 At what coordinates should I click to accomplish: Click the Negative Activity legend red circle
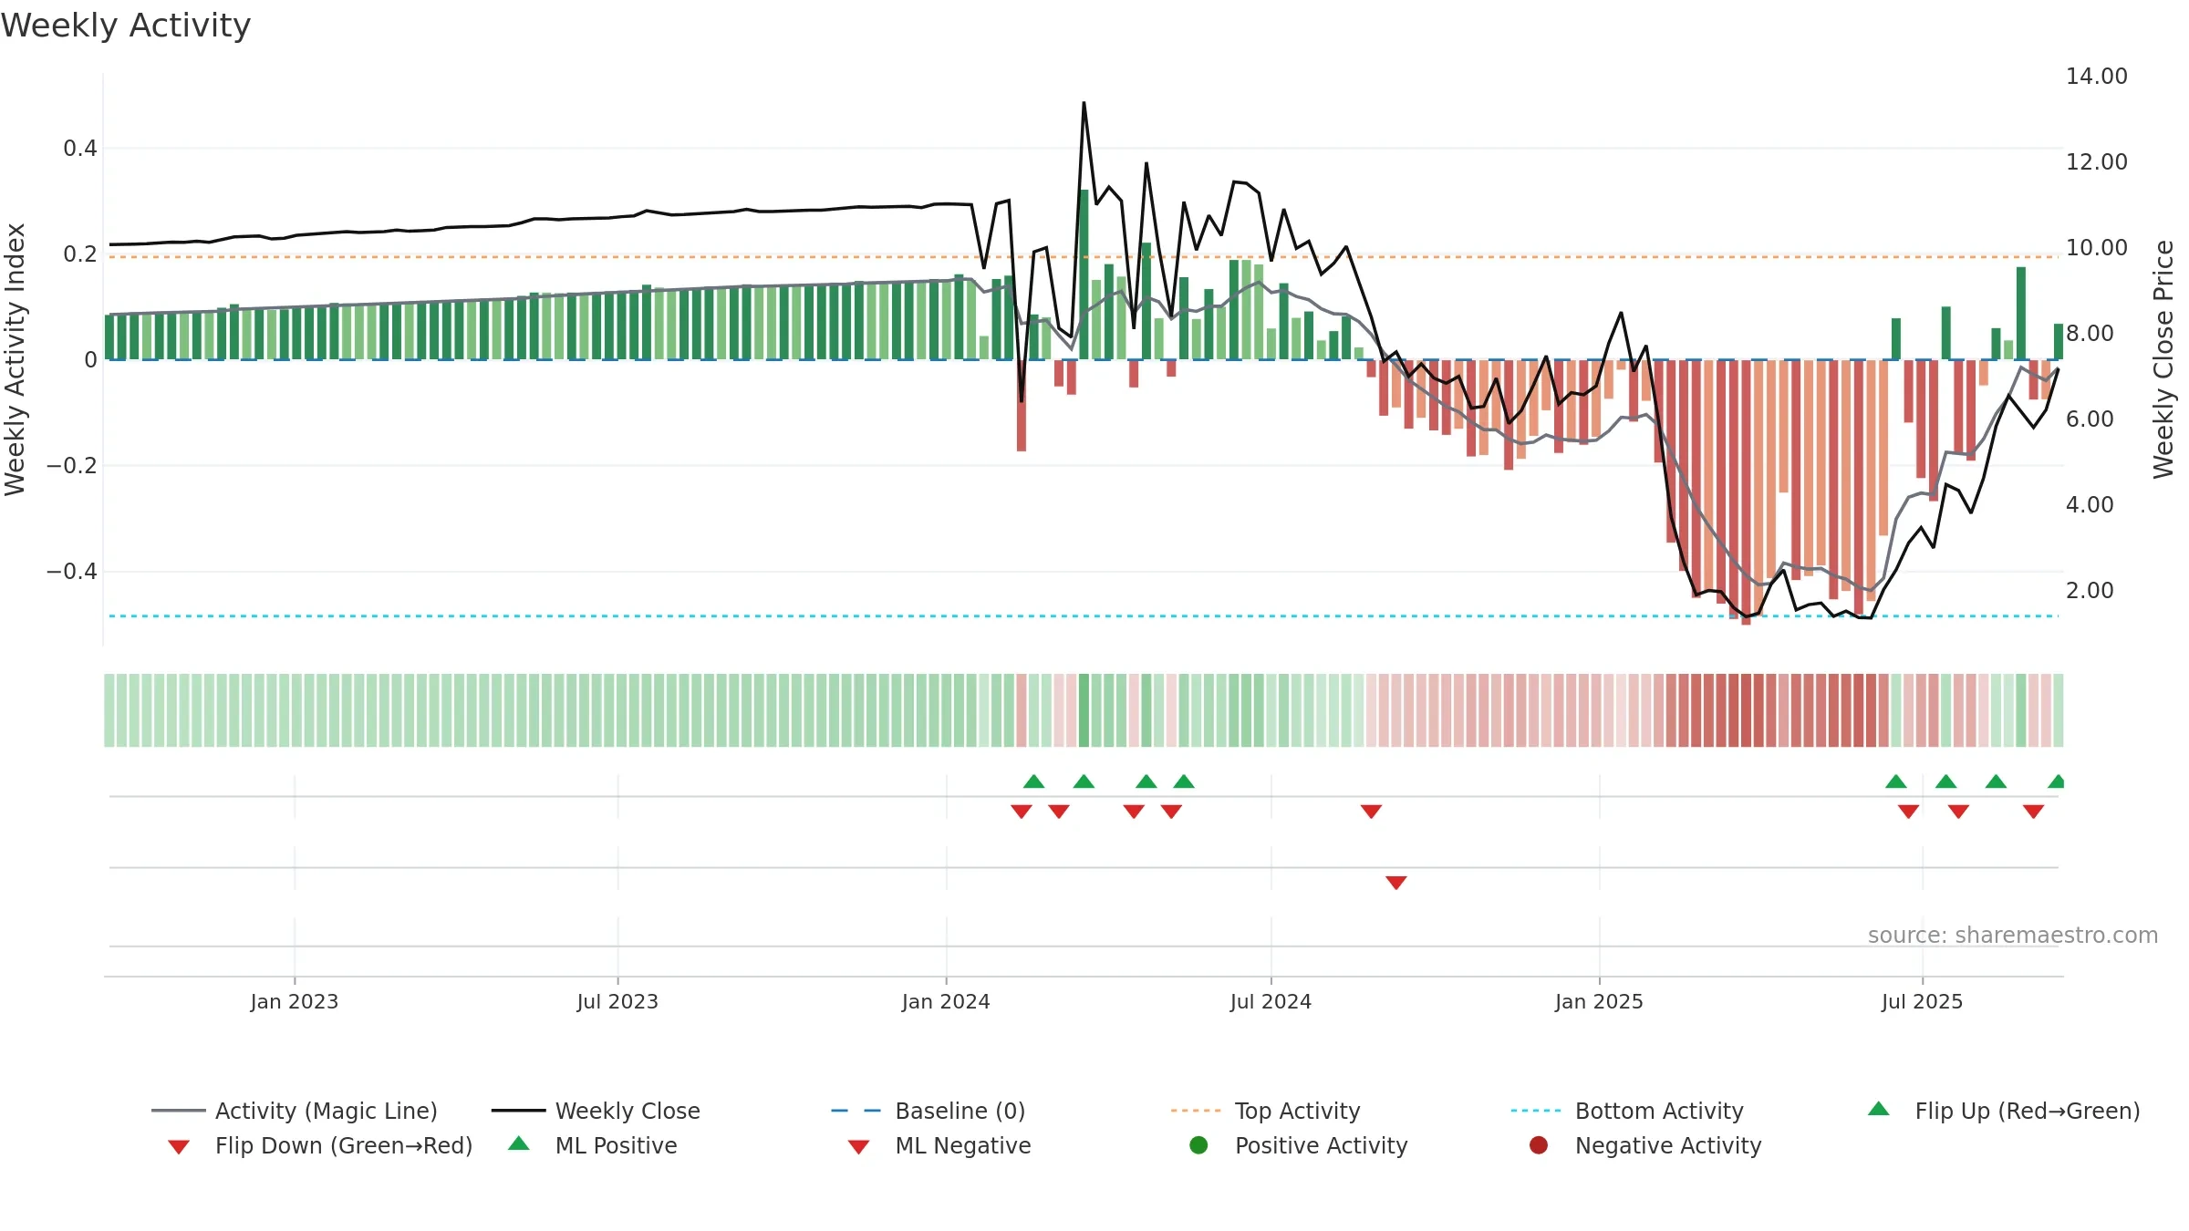tap(1539, 1145)
